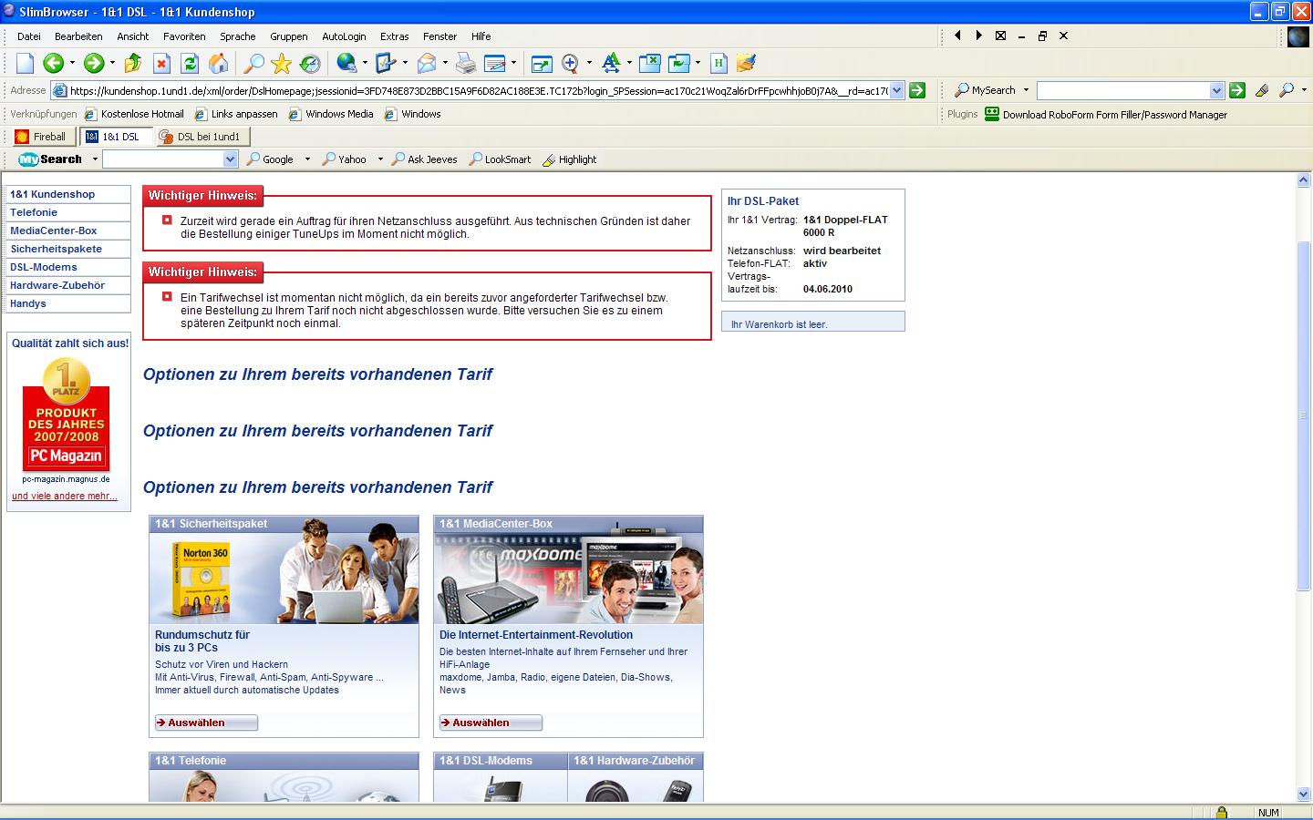
Task: Open the DSL-Modems sidebar link
Action: [44, 267]
